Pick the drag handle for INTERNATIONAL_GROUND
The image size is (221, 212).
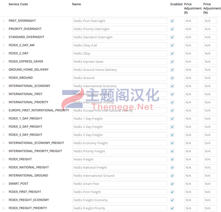(3, 176)
